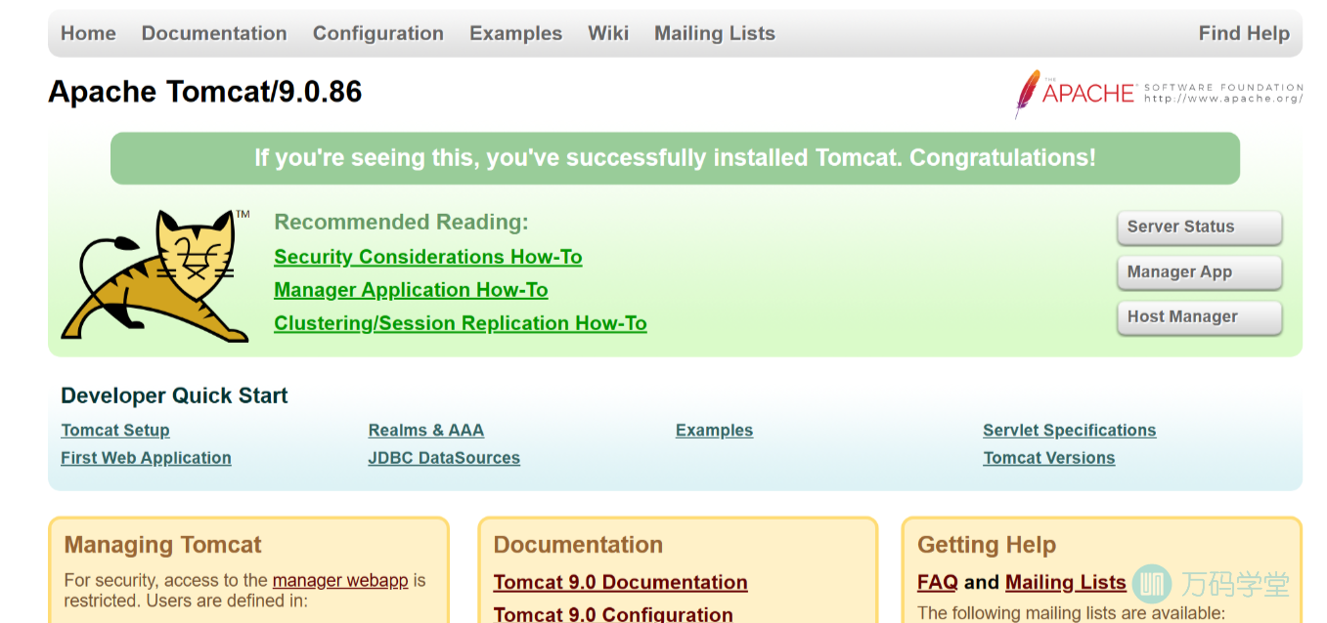Click the Developer Quick Start heading

coord(174,395)
